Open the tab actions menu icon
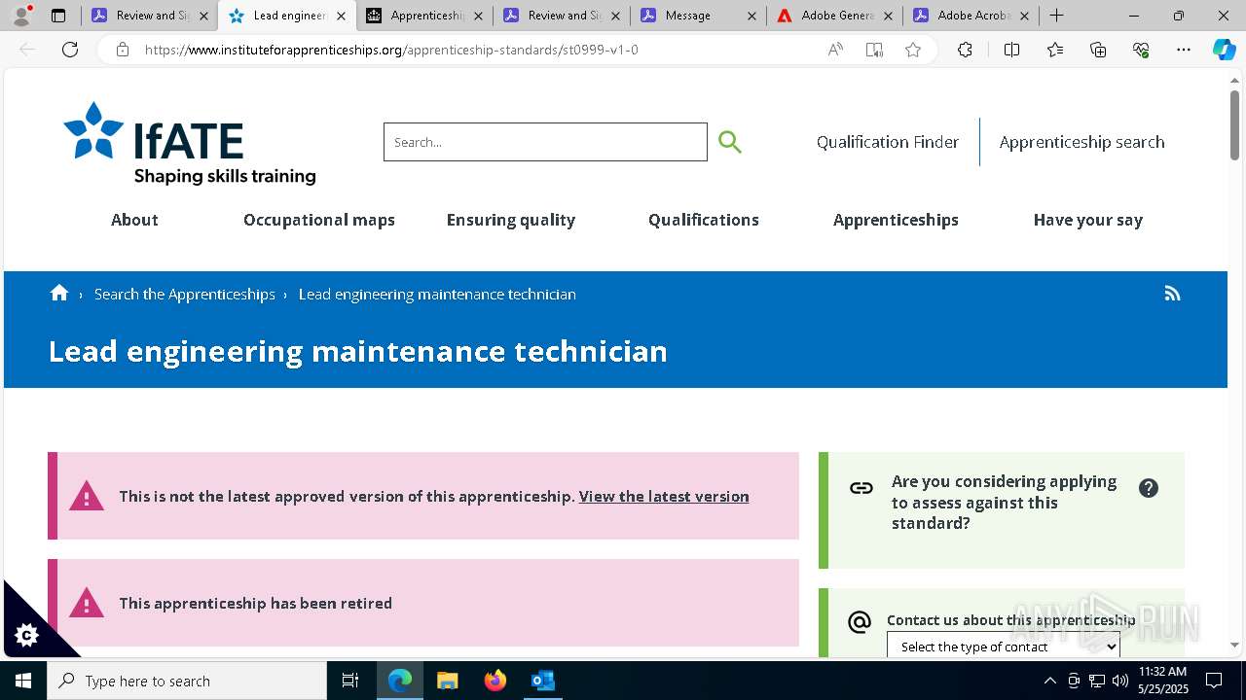The height and width of the screenshot is (700, 1246). (58, 16)
